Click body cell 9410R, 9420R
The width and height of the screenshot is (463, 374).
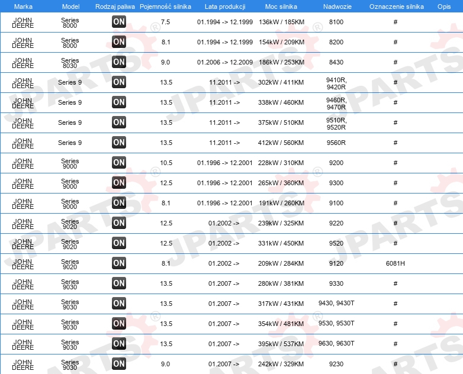pos(336,83)
